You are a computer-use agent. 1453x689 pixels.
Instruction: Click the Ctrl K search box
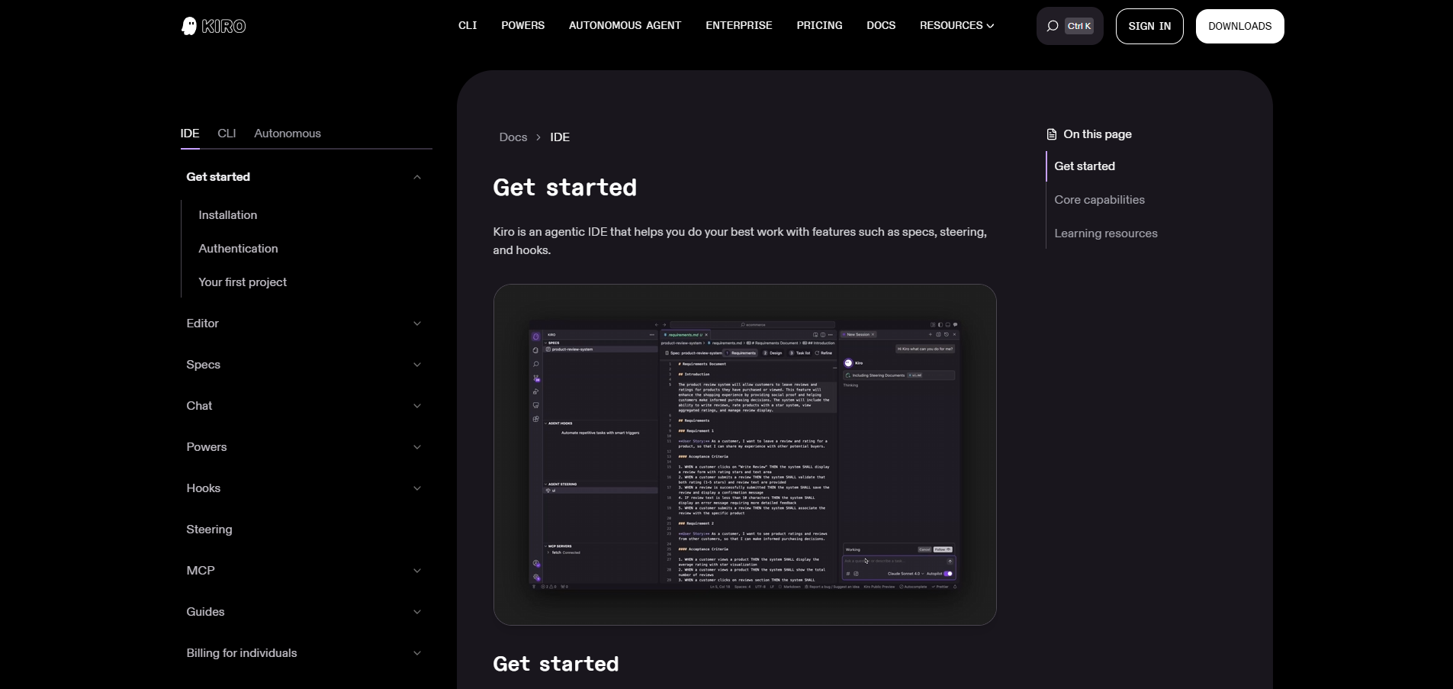coord(1069,26)
